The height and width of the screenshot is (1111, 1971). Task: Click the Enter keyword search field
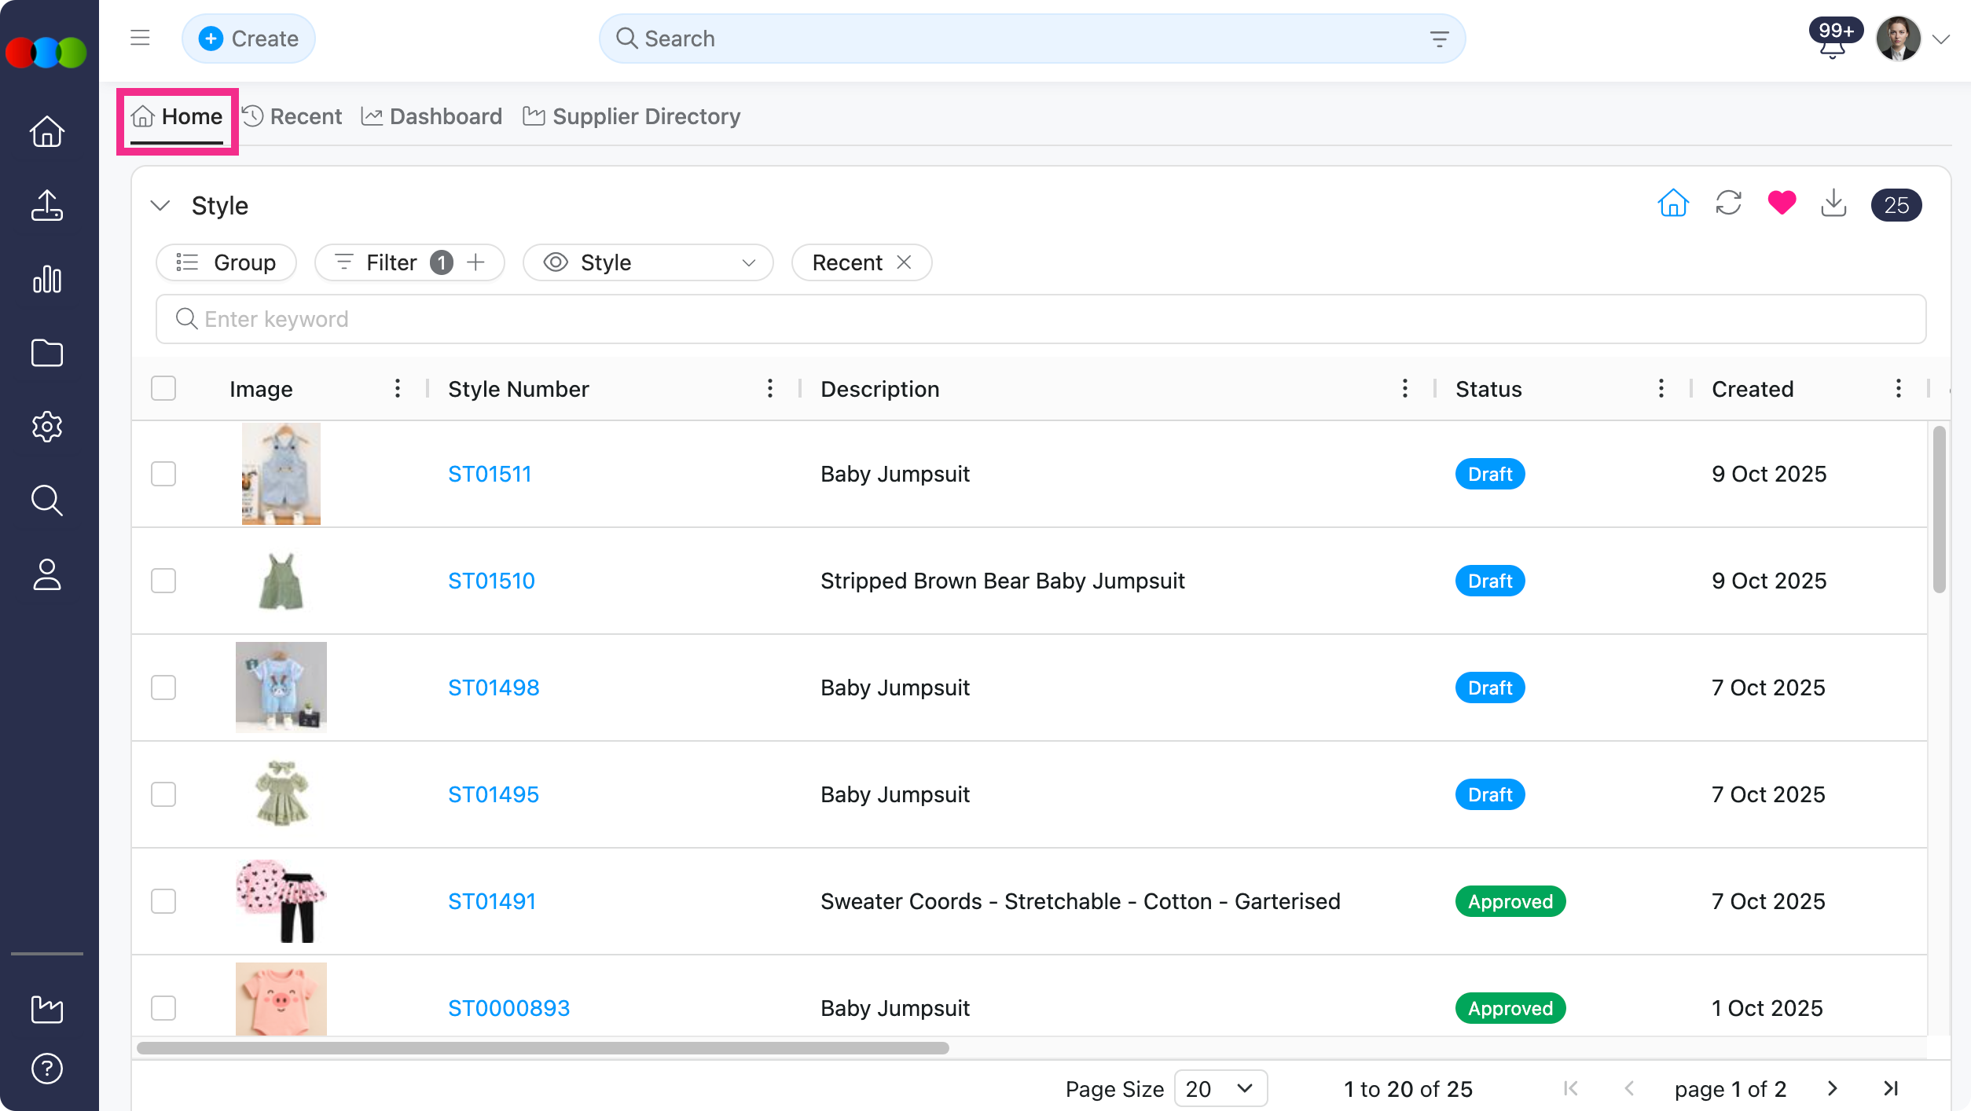(x=1041, y=319)
